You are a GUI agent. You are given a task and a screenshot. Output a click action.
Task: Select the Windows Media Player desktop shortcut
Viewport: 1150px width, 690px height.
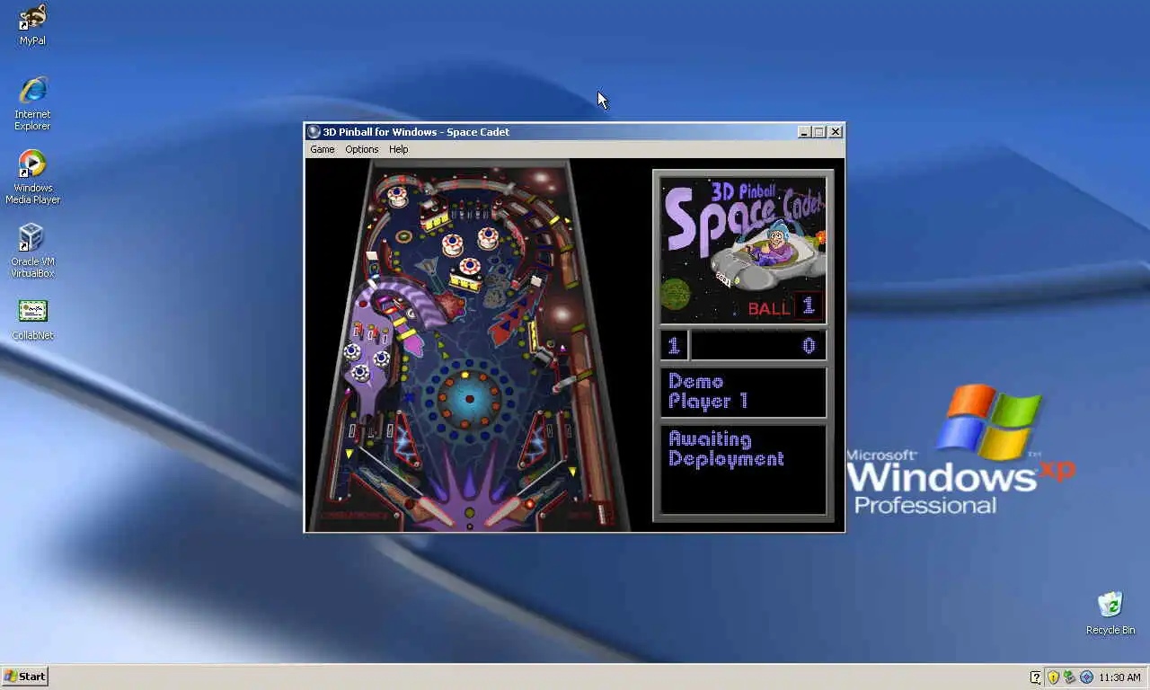[x=32, y=177]
